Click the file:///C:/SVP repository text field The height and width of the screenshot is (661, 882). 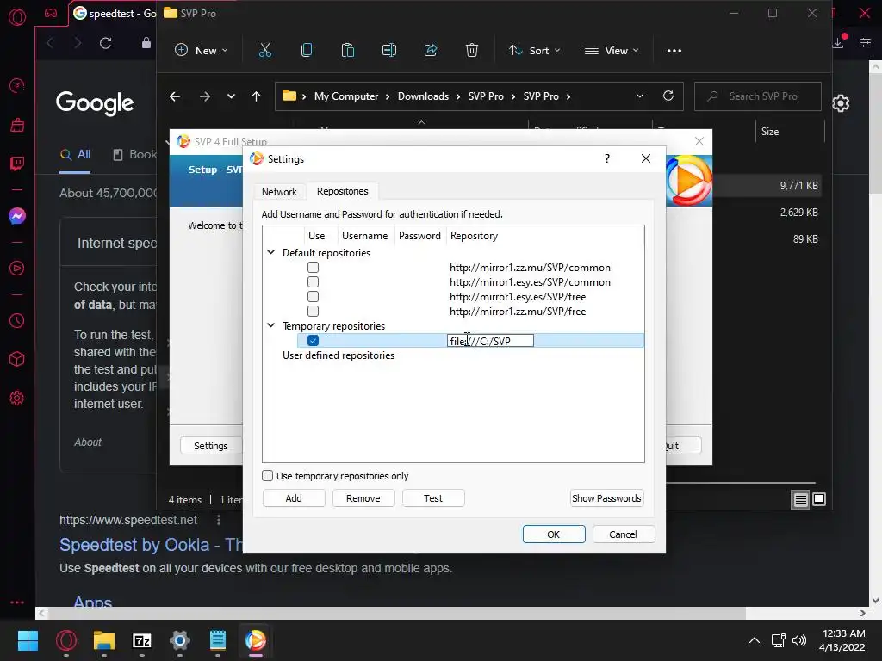coord(490,341)
